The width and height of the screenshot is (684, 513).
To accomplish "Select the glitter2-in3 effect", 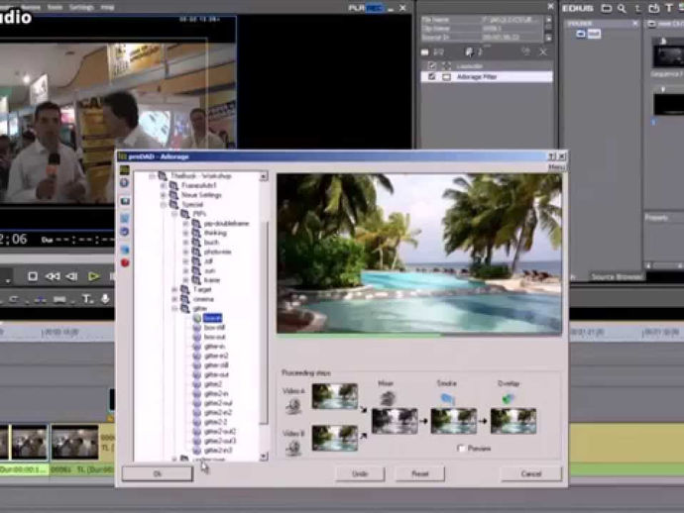I will 218,451.
